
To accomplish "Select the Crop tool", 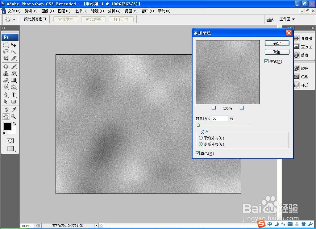I will tap(6, 58).
